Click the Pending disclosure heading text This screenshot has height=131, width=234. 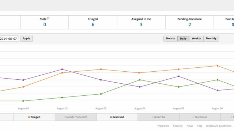point(189,19)
